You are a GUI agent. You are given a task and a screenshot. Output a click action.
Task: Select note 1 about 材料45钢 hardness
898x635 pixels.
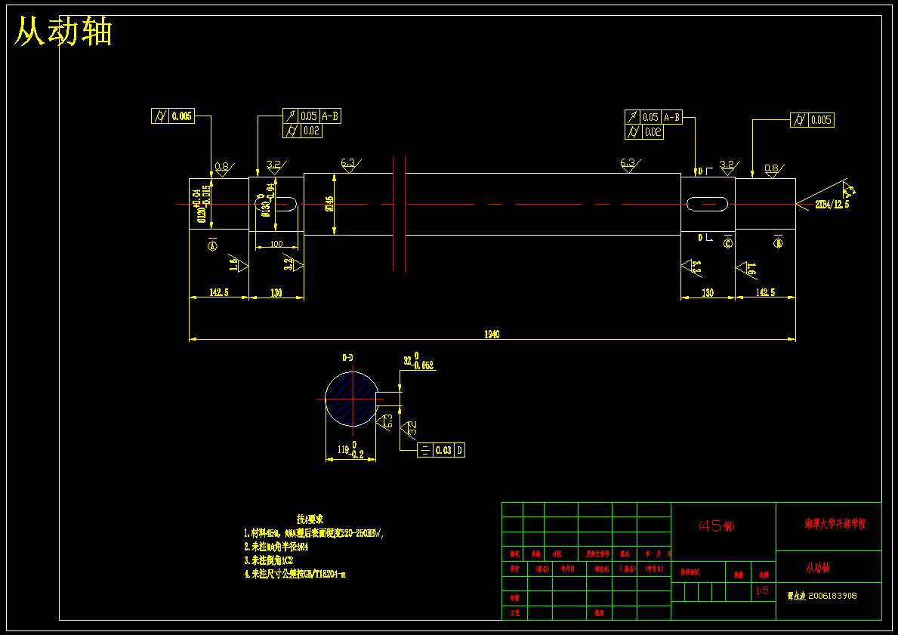click(314, 533)
